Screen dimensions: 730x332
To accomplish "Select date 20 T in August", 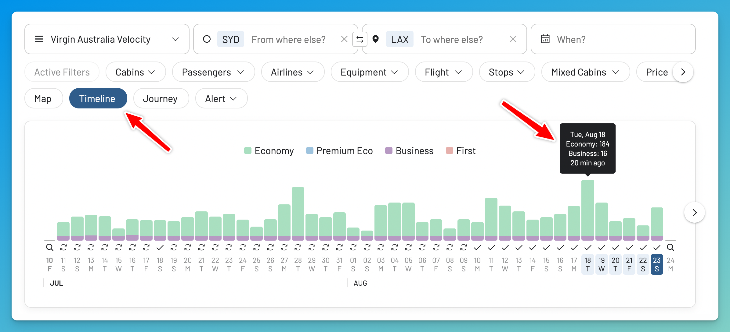I will click(x=615, y=264).
